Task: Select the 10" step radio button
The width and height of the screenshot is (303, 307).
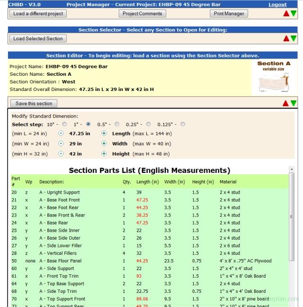Action: click(x=64, y=124)
